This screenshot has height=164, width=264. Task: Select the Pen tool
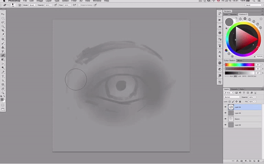3,72
